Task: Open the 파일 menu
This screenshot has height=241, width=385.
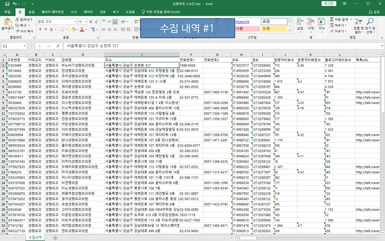Action: click(x=7, y=12)
